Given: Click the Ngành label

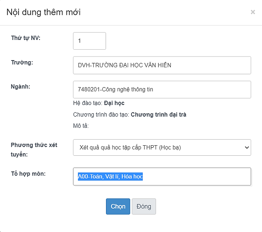Looking at the screenshot, I should pos(21,87).
